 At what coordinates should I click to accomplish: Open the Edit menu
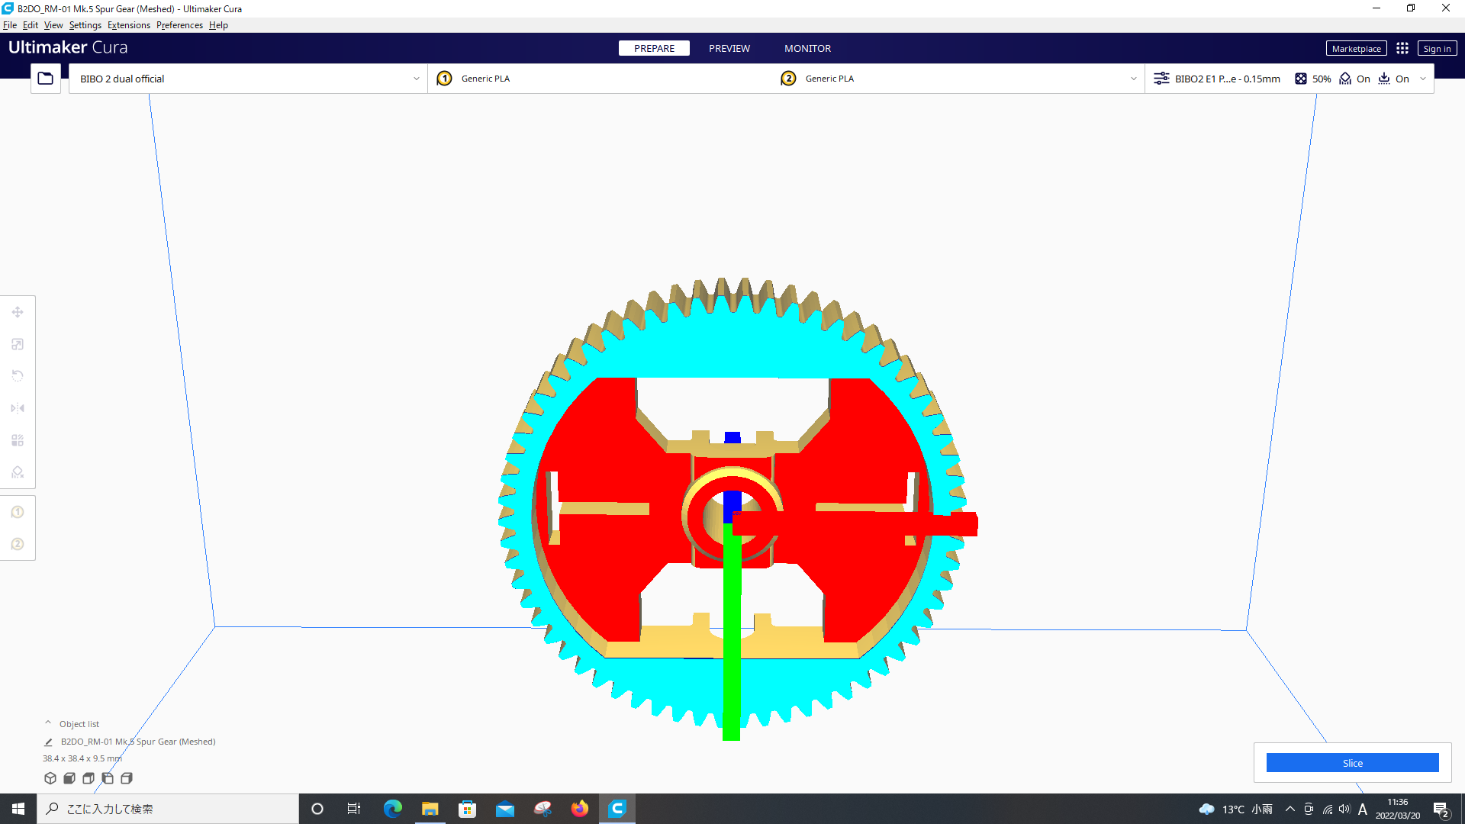point(31,25)
